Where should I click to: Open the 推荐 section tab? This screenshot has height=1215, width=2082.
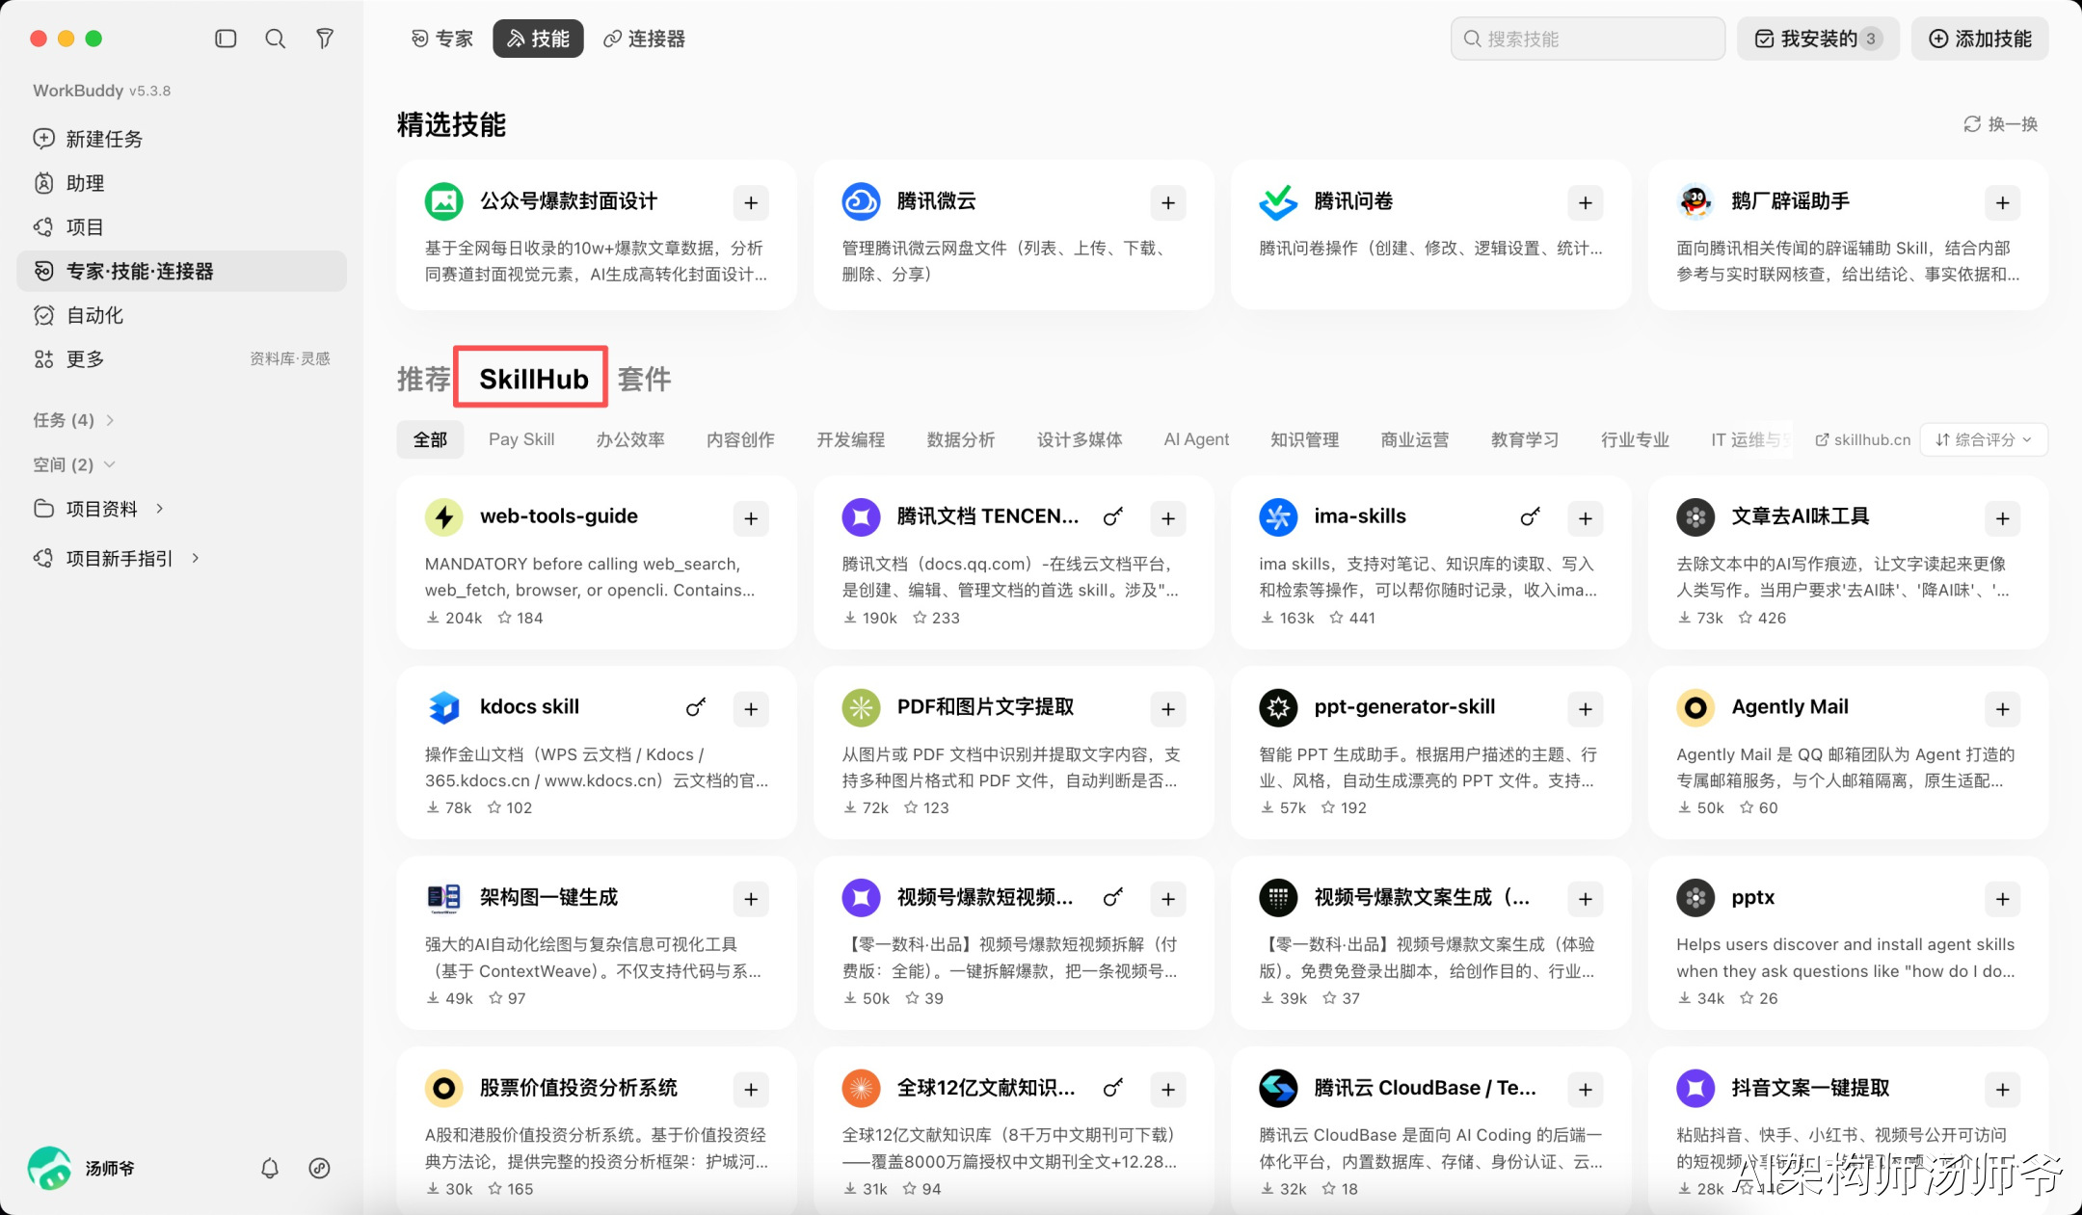pos(423,379)
